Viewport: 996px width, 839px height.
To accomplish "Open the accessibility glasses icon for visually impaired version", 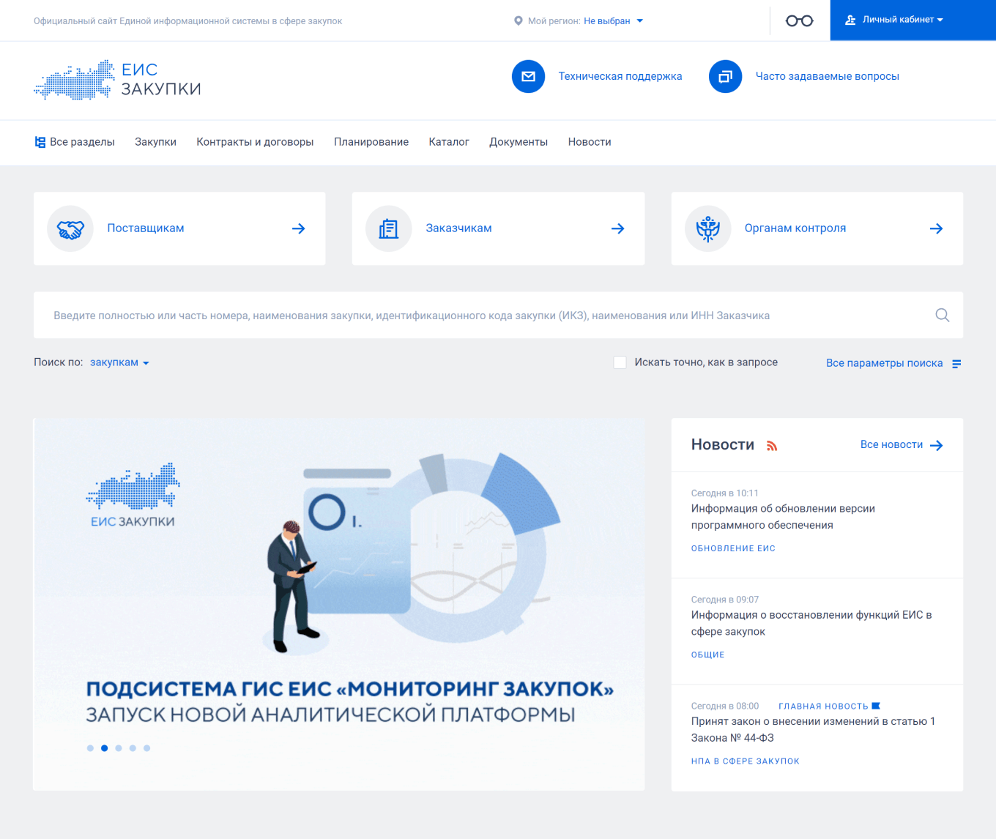I will (799, 20).
